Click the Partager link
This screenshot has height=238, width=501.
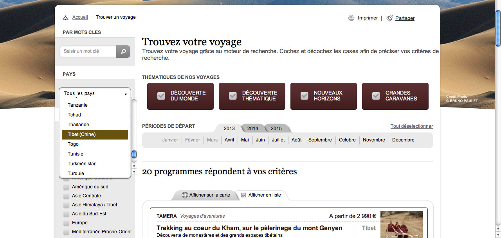[405, 18]
